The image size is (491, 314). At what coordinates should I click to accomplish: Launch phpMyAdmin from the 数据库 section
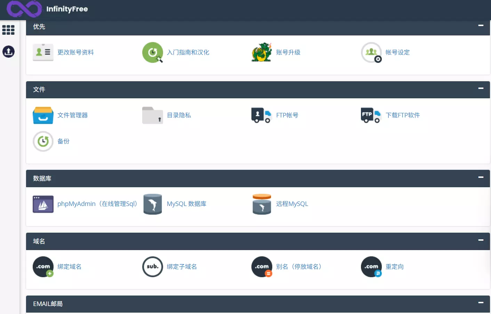pos(43,204)
